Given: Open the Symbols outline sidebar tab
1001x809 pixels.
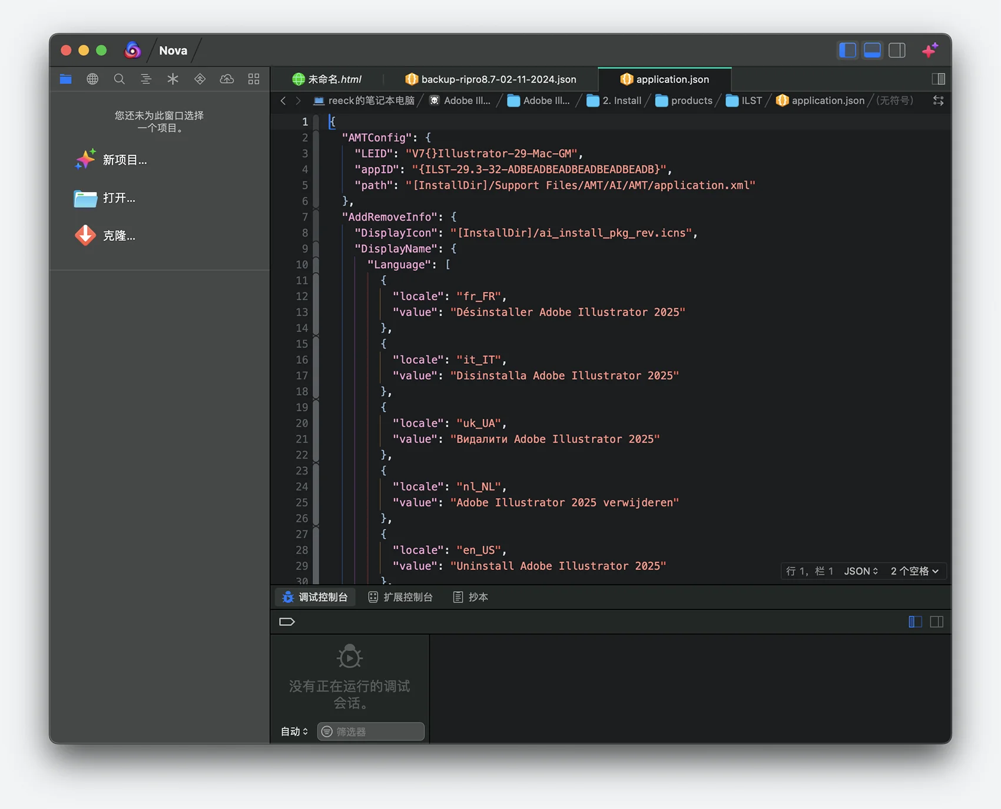Looking at the screenshot, I should [x=146, y=79].
